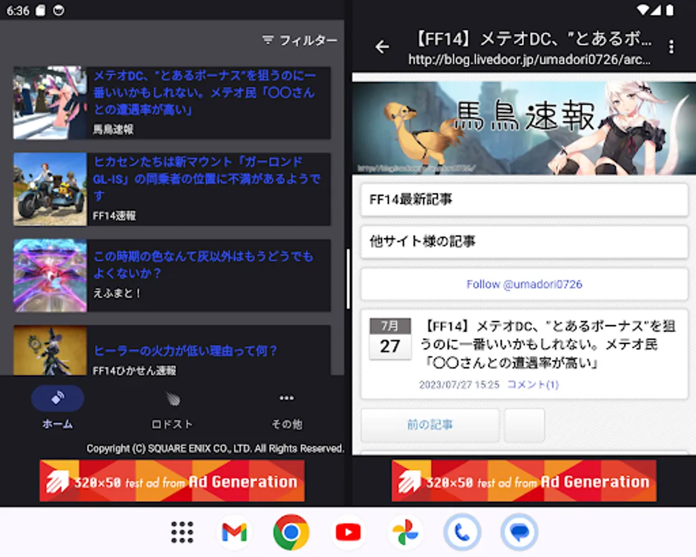
Task: Click the empty button beside 前の記事
Action: coord(524,425)
